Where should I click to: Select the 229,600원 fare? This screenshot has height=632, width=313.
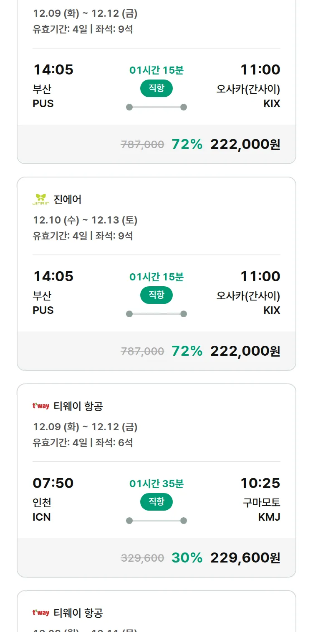[245, 558]
